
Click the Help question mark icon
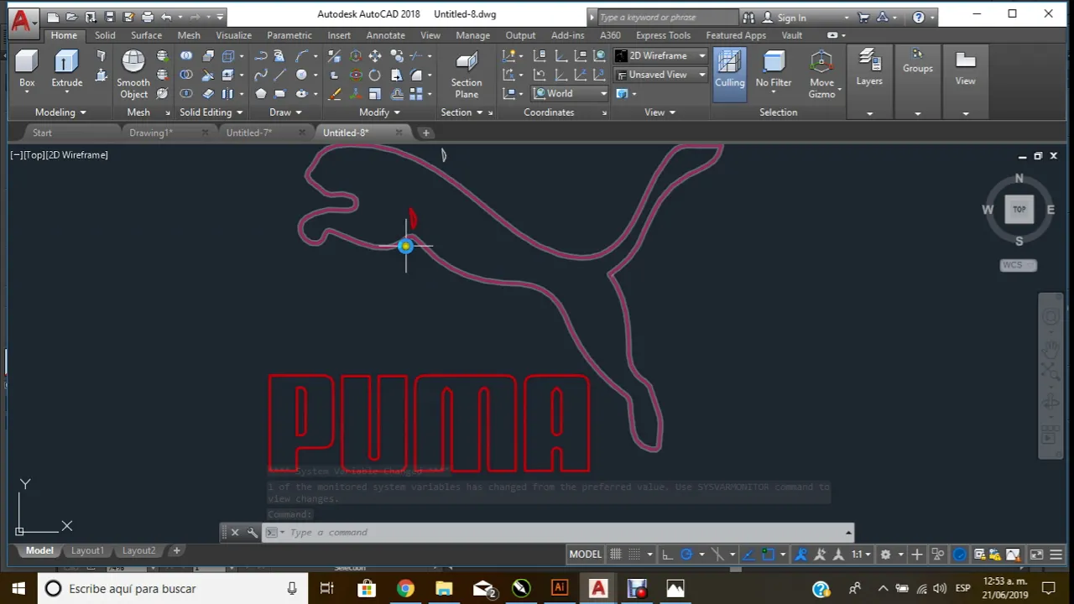(919, 17)
